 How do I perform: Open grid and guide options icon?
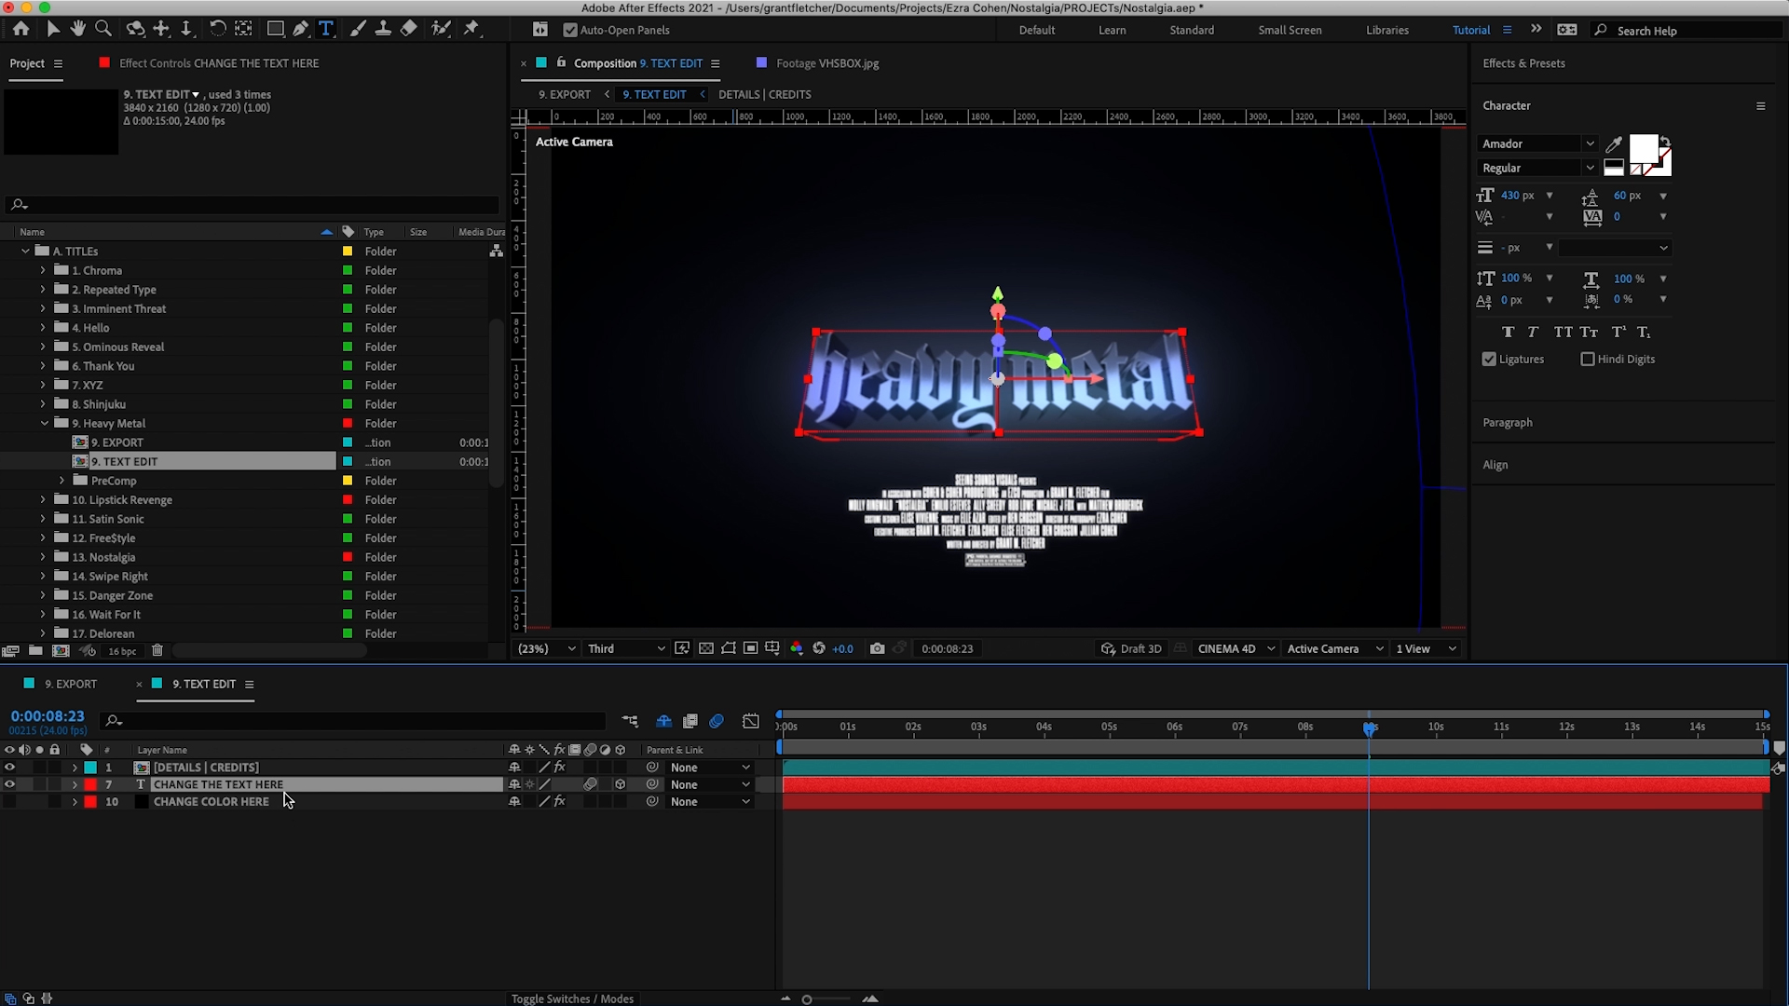pos(772,648)
